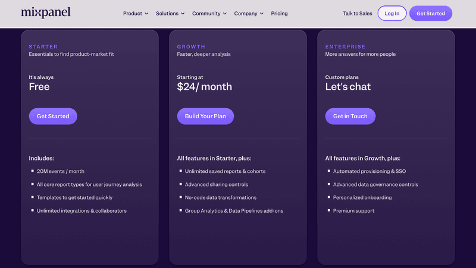Expand the Solutions menu

click(x=170, y=13)
